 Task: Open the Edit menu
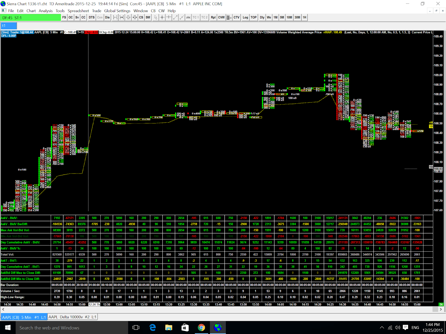(20, 11)
